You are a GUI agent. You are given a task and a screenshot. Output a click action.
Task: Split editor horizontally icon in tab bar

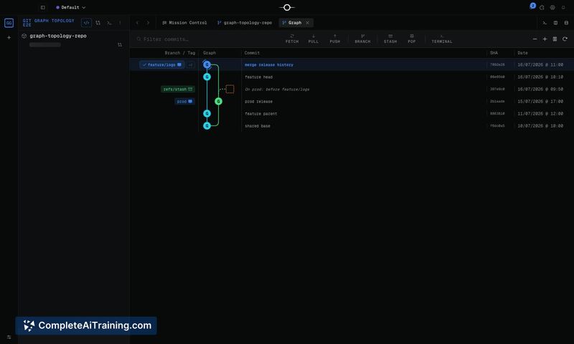click(x=566, y=23)
